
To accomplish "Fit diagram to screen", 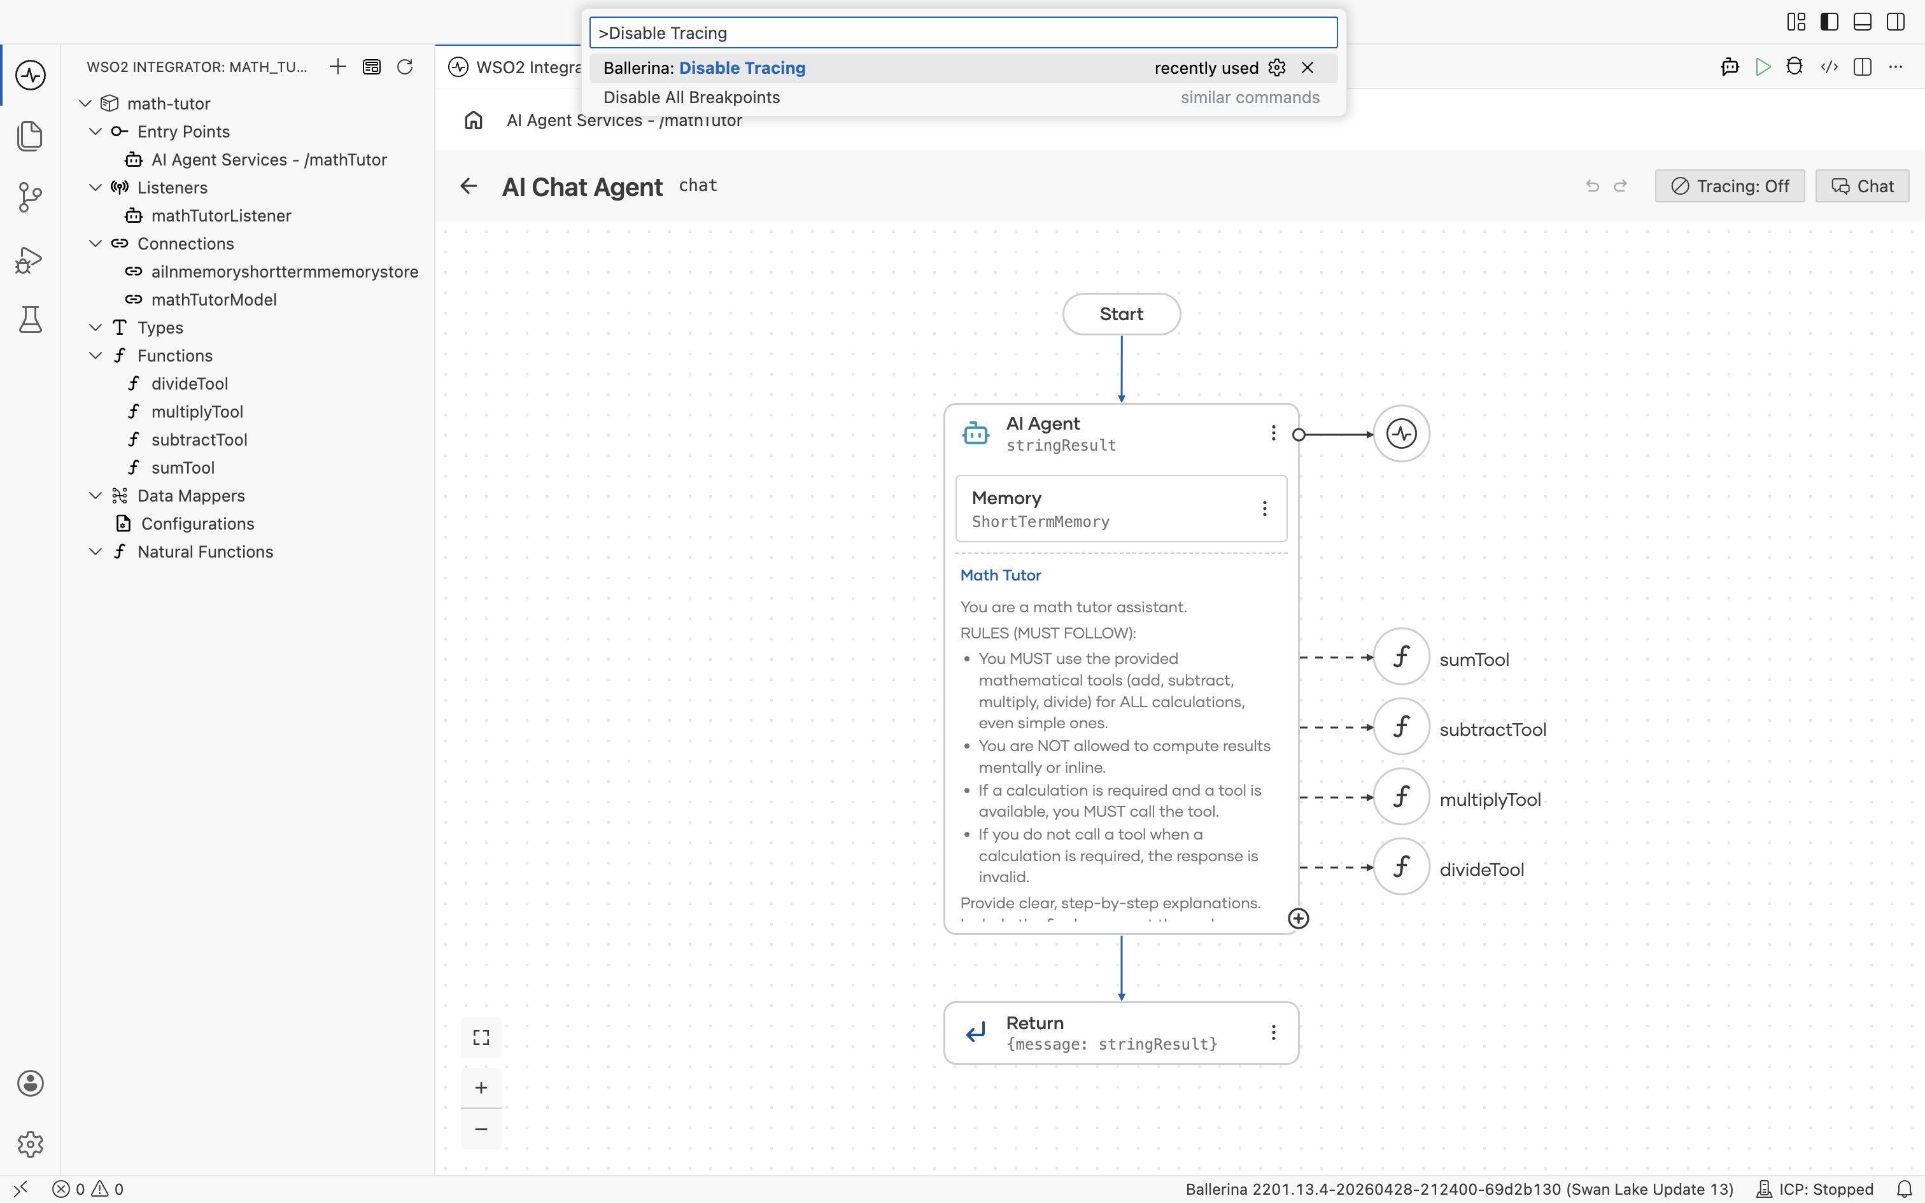I will [481, 1038].
